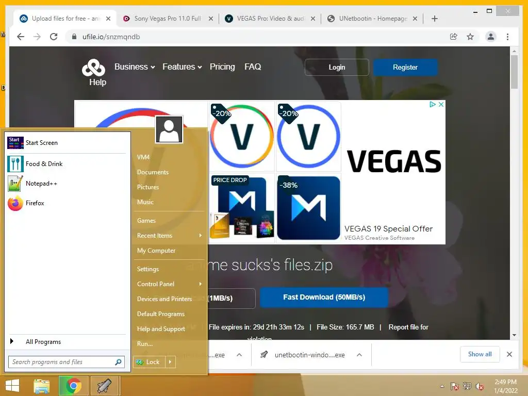The height and width of the screenshot is (396, 528).
Task: Show hidden tray icons
Action: [x=442, y=386]
